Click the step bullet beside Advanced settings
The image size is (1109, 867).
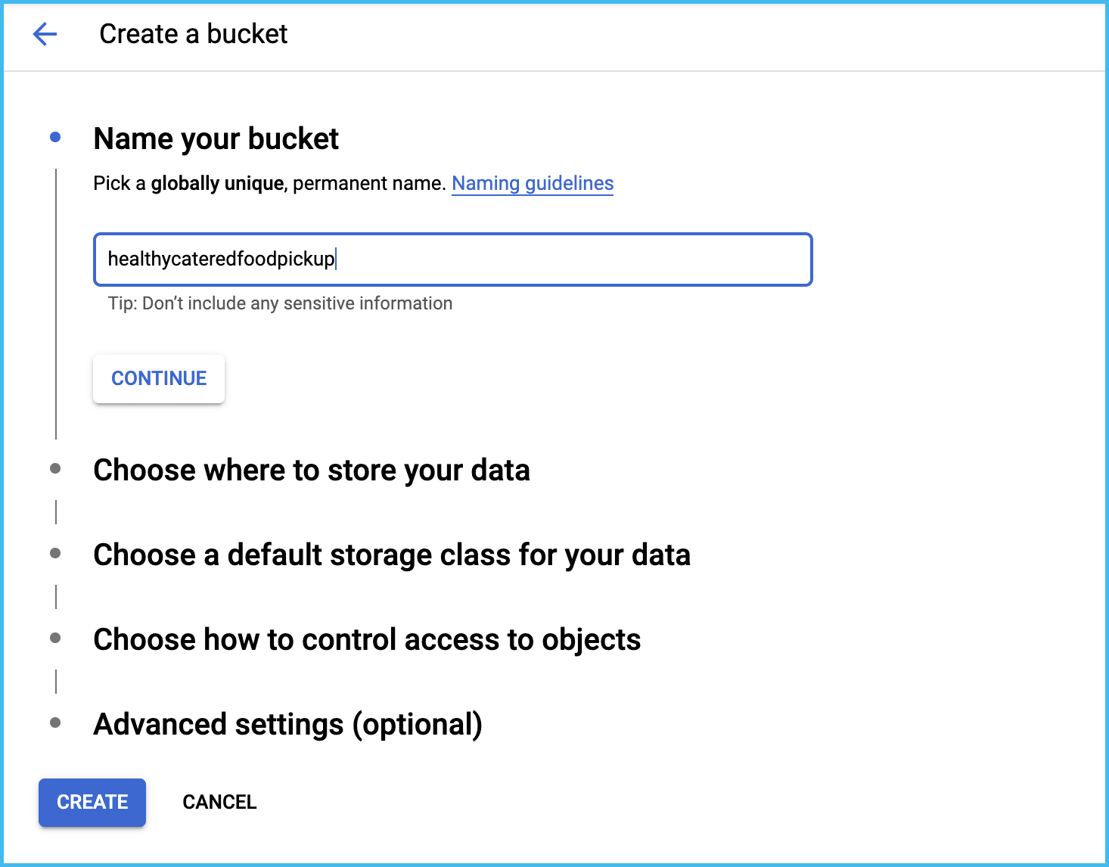tap(55, 722)
